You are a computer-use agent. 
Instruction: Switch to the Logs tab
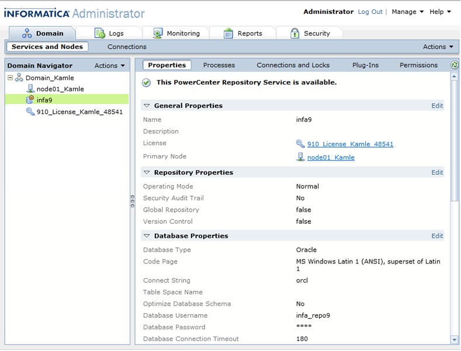(x=109, y=33)
